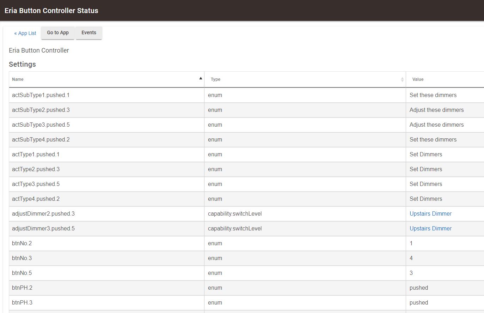Screen dimensions: 484x313
Task: Select the adjustDimmer3.pushed.5 name cell
Action: point(106,229)
